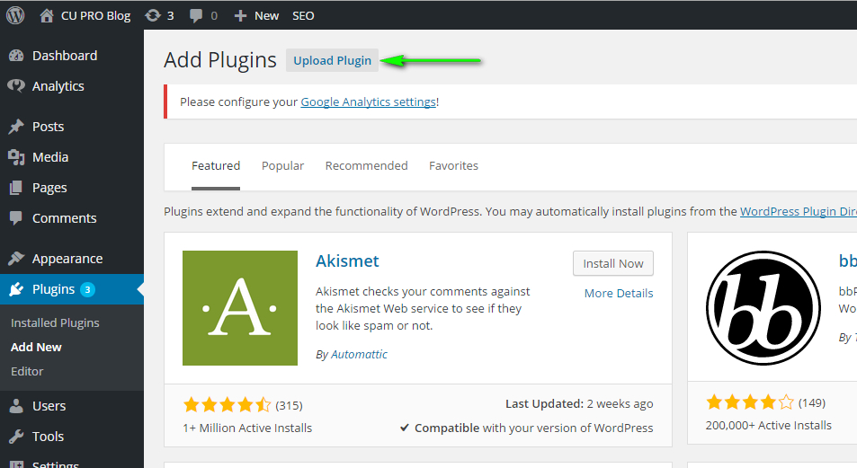Viewport: 857px width, 468px height.
Task: Switch to the Popular tab
Action: (x=282, y=166)
